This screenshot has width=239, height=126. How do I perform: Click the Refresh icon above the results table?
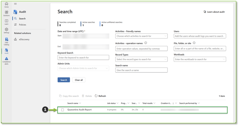(96, 96)
